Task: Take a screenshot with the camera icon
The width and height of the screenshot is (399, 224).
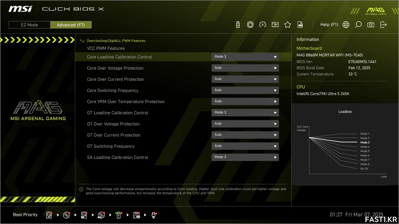Action: point(371,24)
